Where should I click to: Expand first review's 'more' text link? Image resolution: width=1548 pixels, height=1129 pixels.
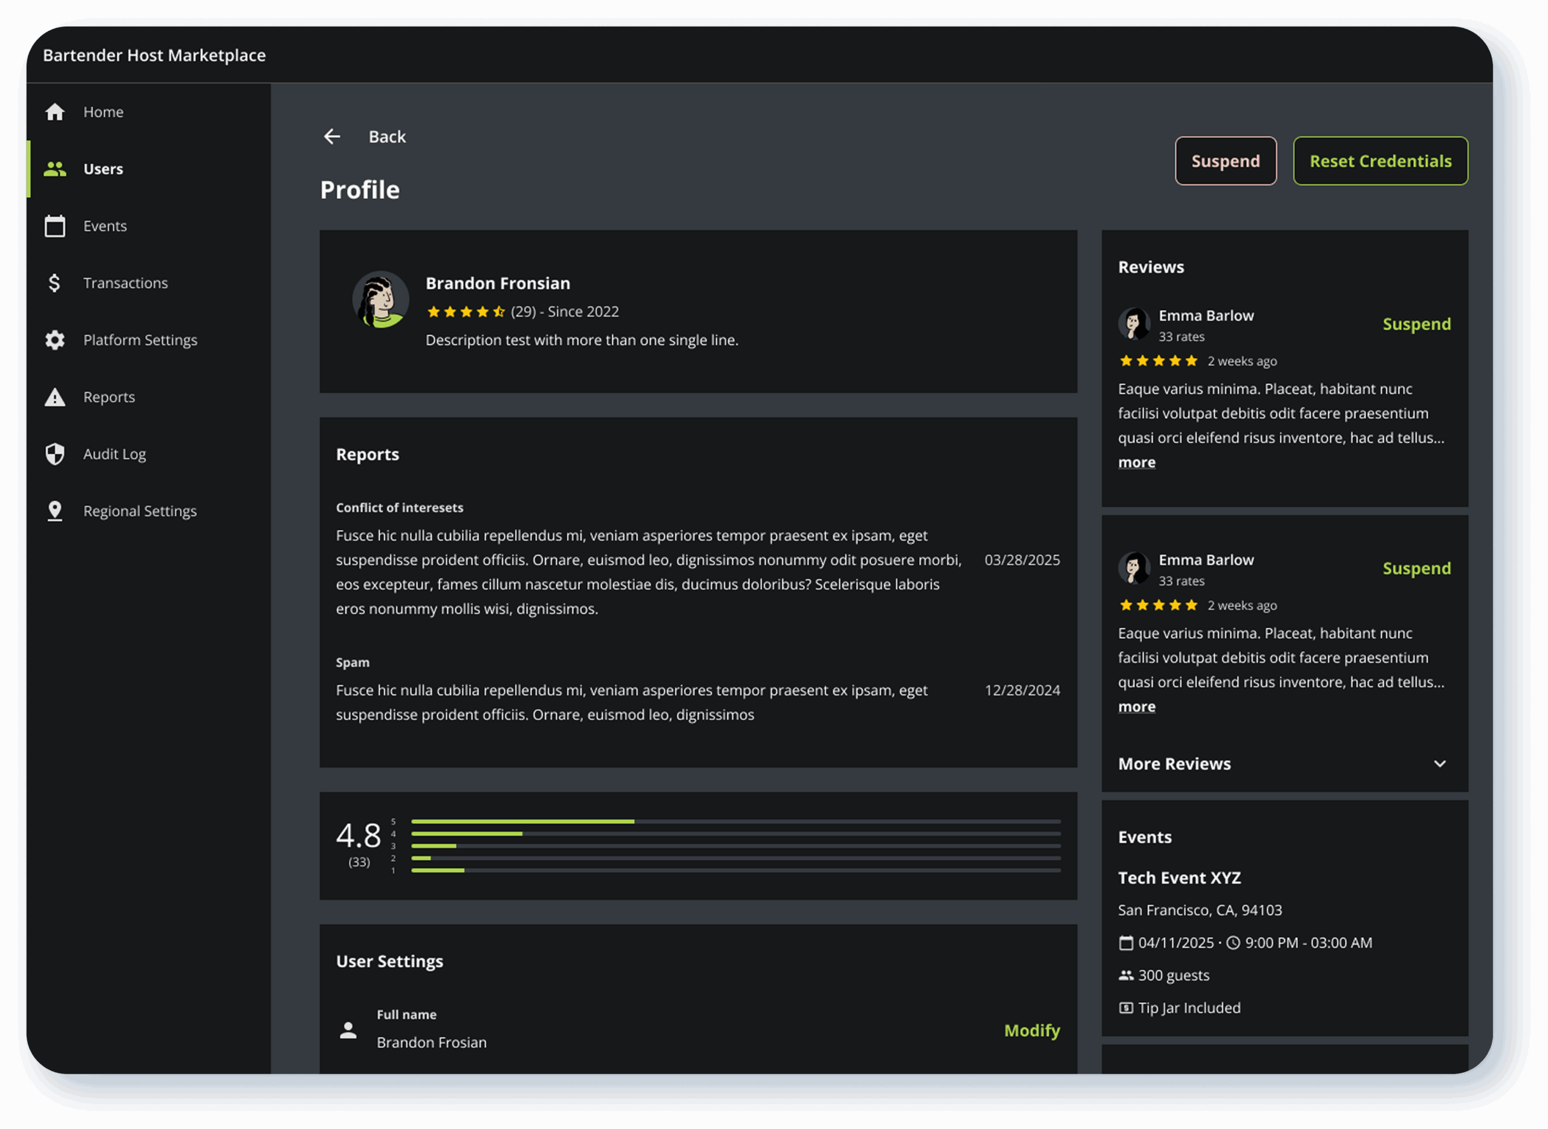(x=1136, y=463)
